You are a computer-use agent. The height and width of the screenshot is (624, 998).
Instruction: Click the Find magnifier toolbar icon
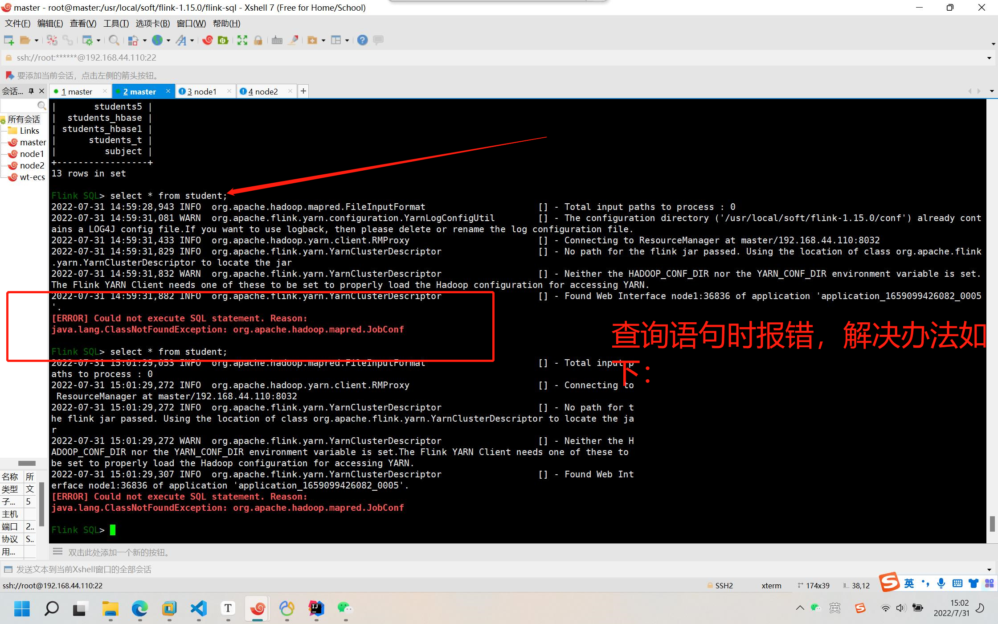click(114, 40)
